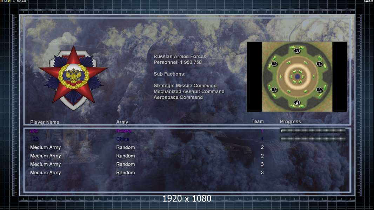Click Strategic Missile Command
The width and height of the screenshot is (374, 210).
(x=185, y=86)
